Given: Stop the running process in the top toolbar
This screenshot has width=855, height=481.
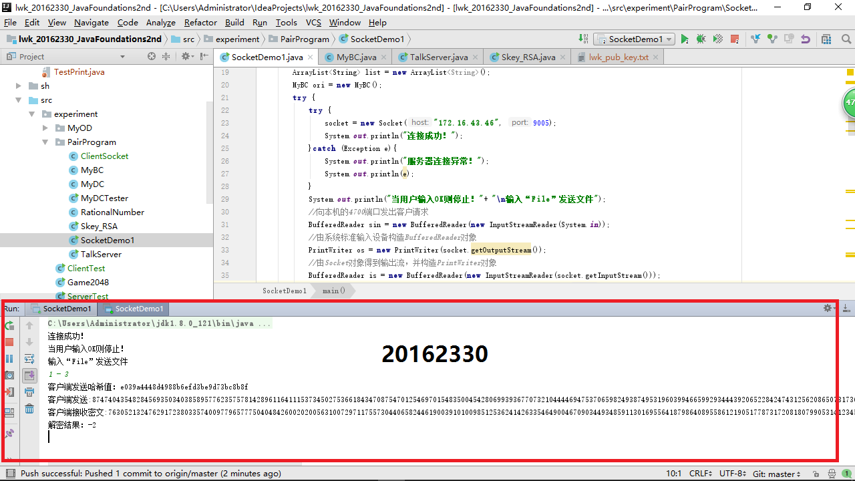Looking at the screenshot, I should [735, 39].
